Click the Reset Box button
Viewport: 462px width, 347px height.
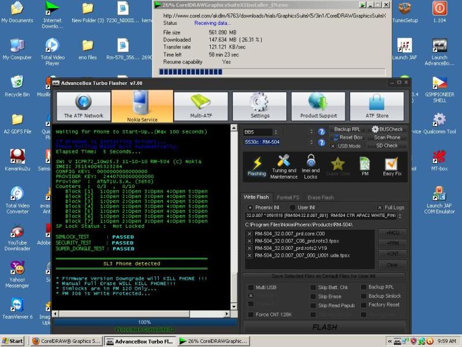[347, 138]
